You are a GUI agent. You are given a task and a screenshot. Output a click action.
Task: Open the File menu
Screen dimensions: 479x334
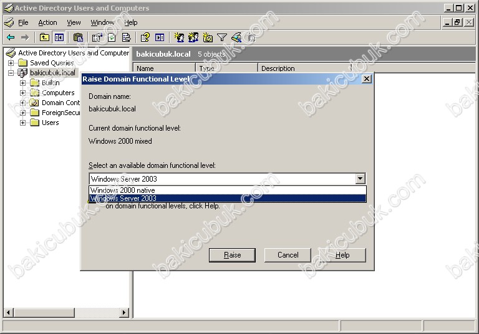click(23, 22)
